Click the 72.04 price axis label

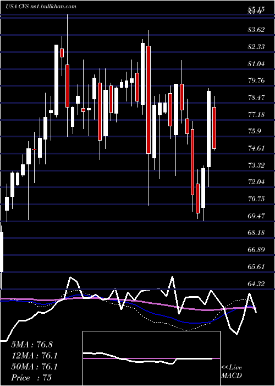256,182
